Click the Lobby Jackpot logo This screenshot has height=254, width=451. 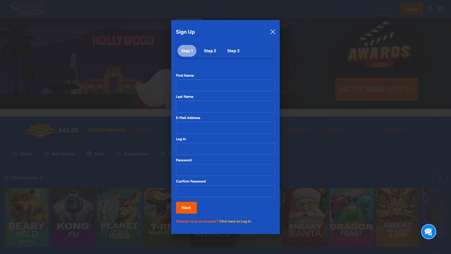[39, 130]
